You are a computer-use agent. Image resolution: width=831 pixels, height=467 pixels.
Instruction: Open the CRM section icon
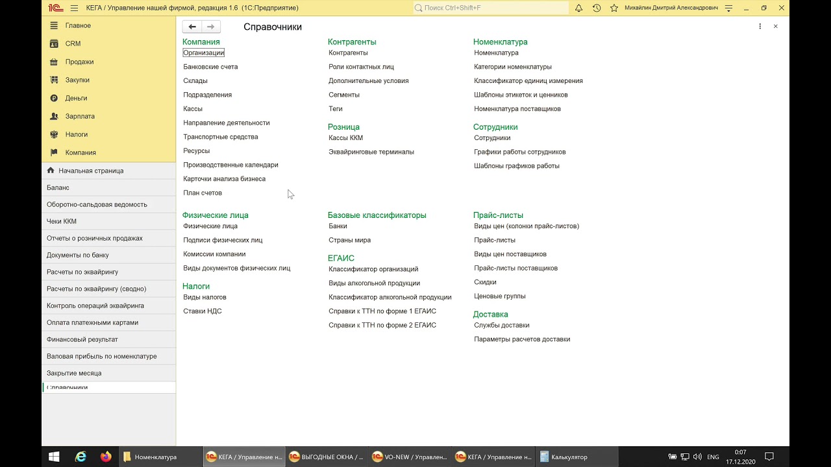54,43
